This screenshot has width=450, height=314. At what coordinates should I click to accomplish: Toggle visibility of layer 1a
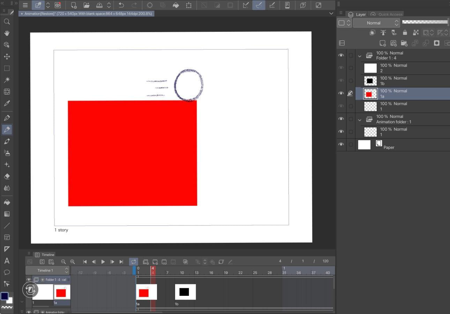click(341, 94)
